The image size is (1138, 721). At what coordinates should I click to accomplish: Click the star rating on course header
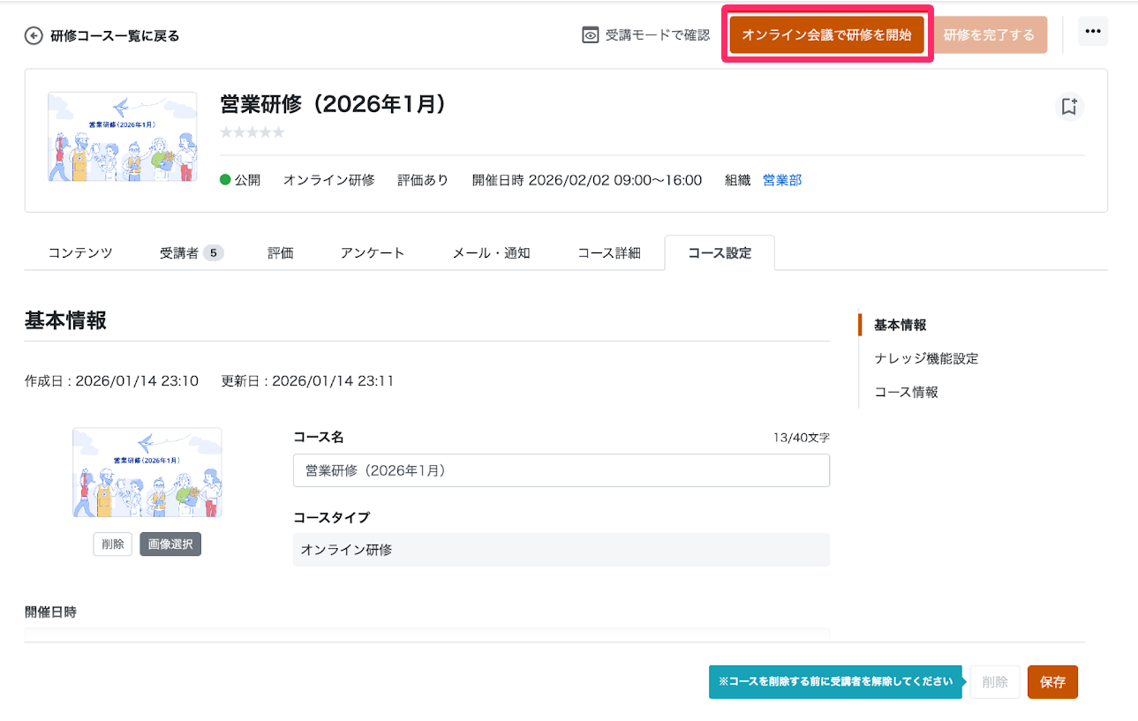pos(252,132)
